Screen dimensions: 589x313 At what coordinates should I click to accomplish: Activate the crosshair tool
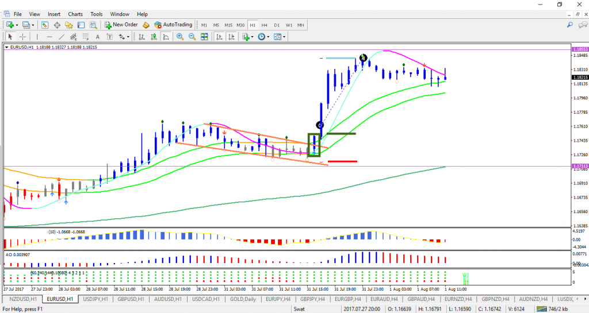22,37
